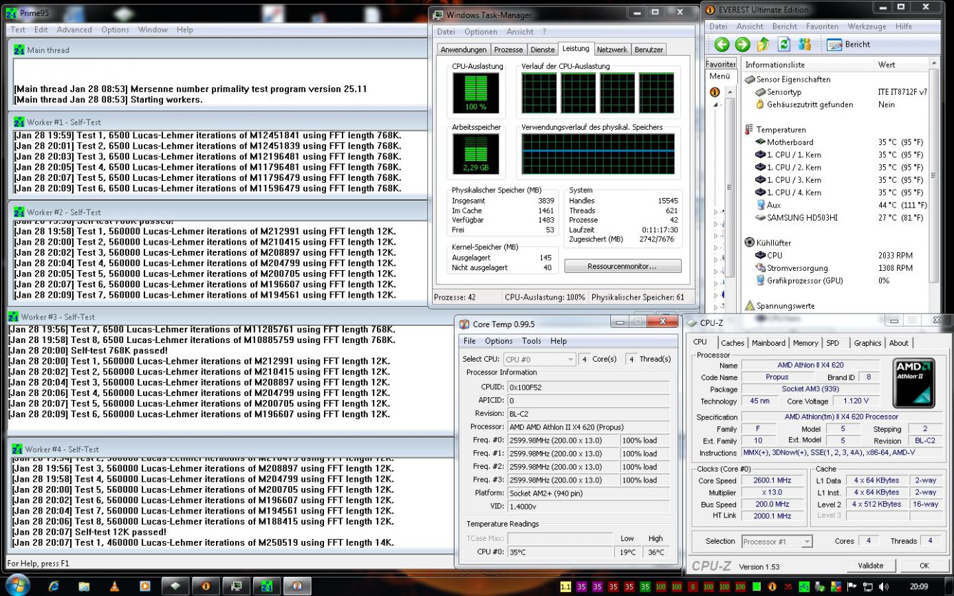Switch to EVEREST via its taskbar info icon
This screenshot has height=596, width=954.
point(206,586)
